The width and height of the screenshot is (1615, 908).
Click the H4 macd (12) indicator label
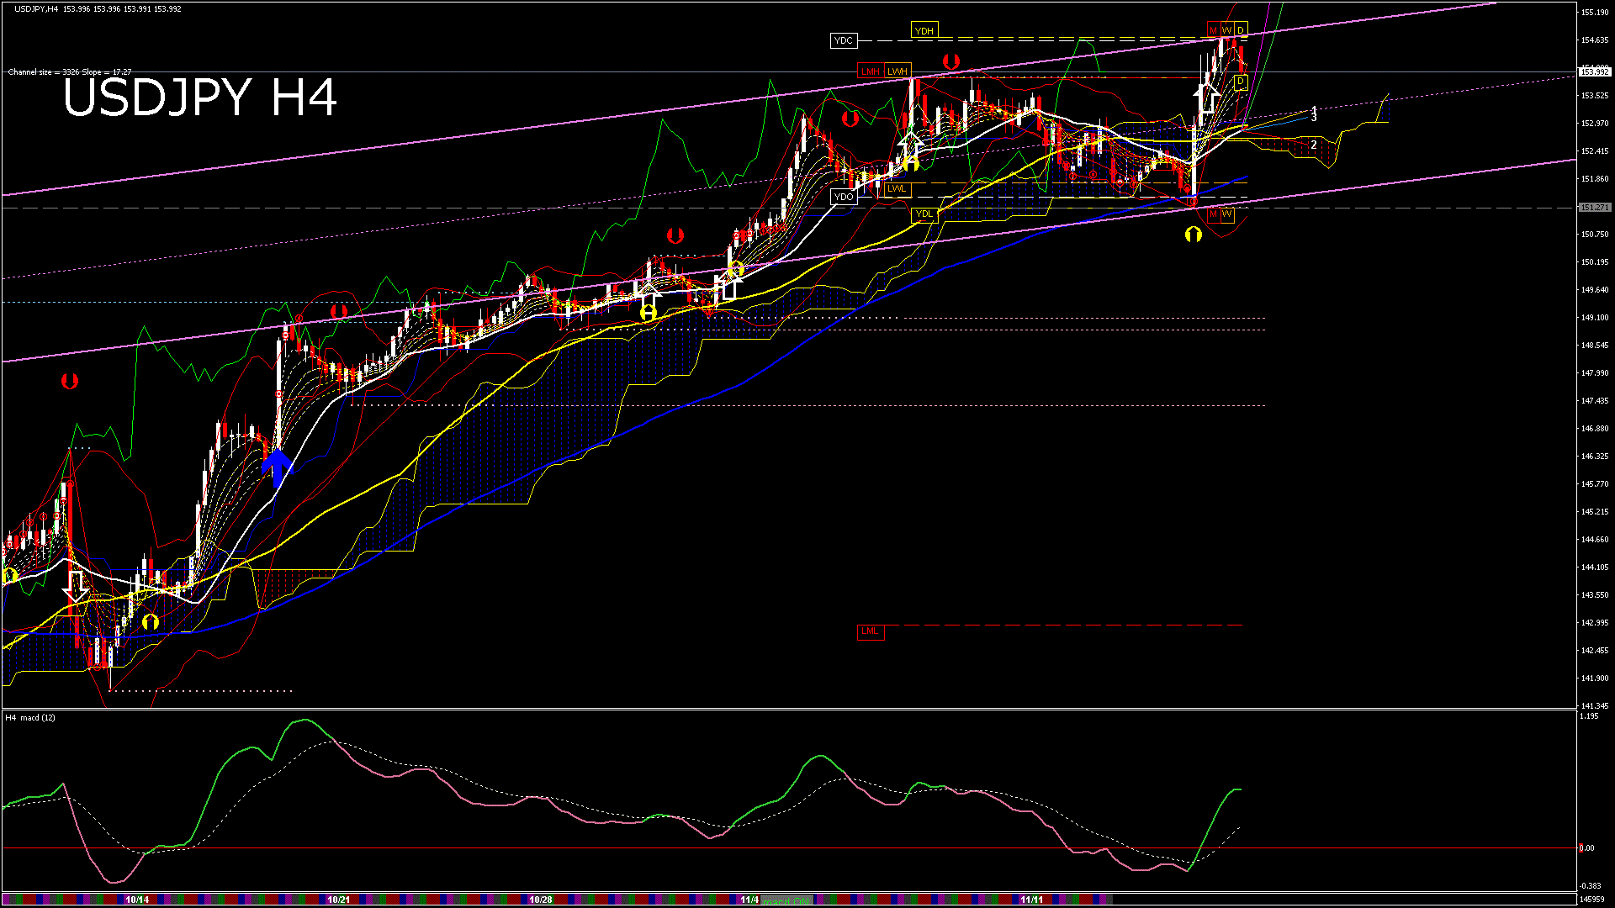click(x=31, y=717)
